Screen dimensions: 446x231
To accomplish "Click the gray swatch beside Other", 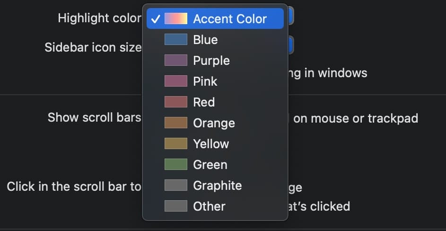I will [x=176, y=206].
